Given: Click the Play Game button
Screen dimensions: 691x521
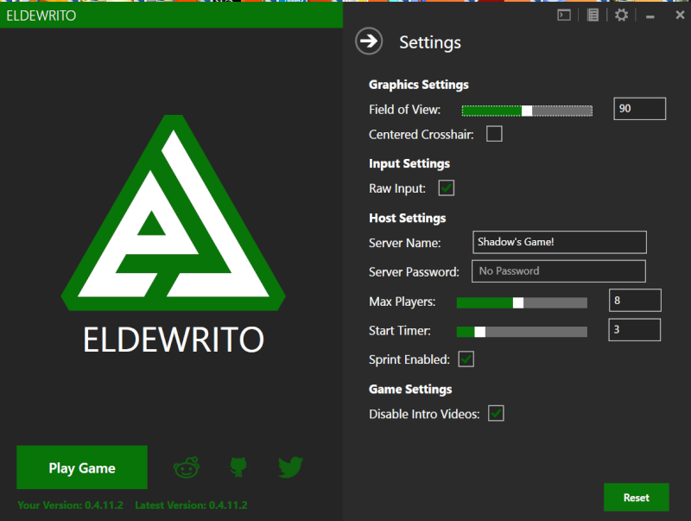Looking at the screenshot, I should tap(82, 467).
